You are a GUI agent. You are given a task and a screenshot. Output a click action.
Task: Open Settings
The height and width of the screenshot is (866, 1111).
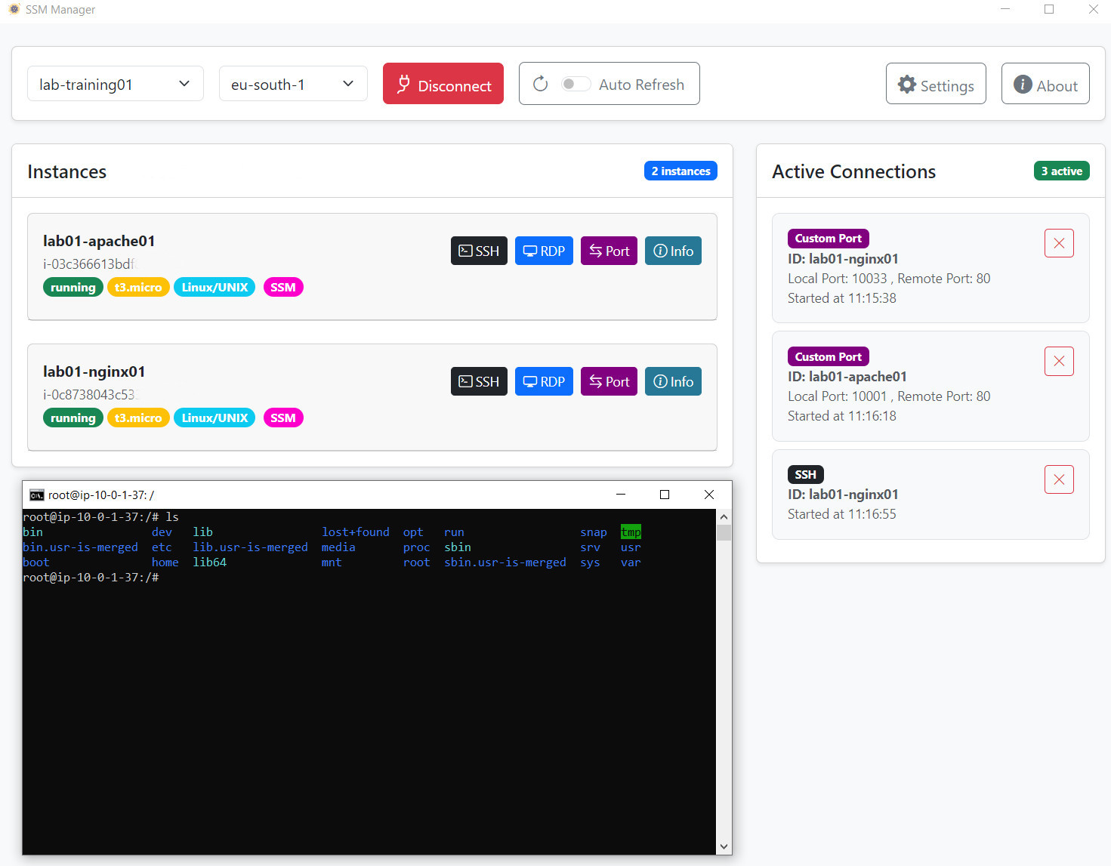(936, 84)
